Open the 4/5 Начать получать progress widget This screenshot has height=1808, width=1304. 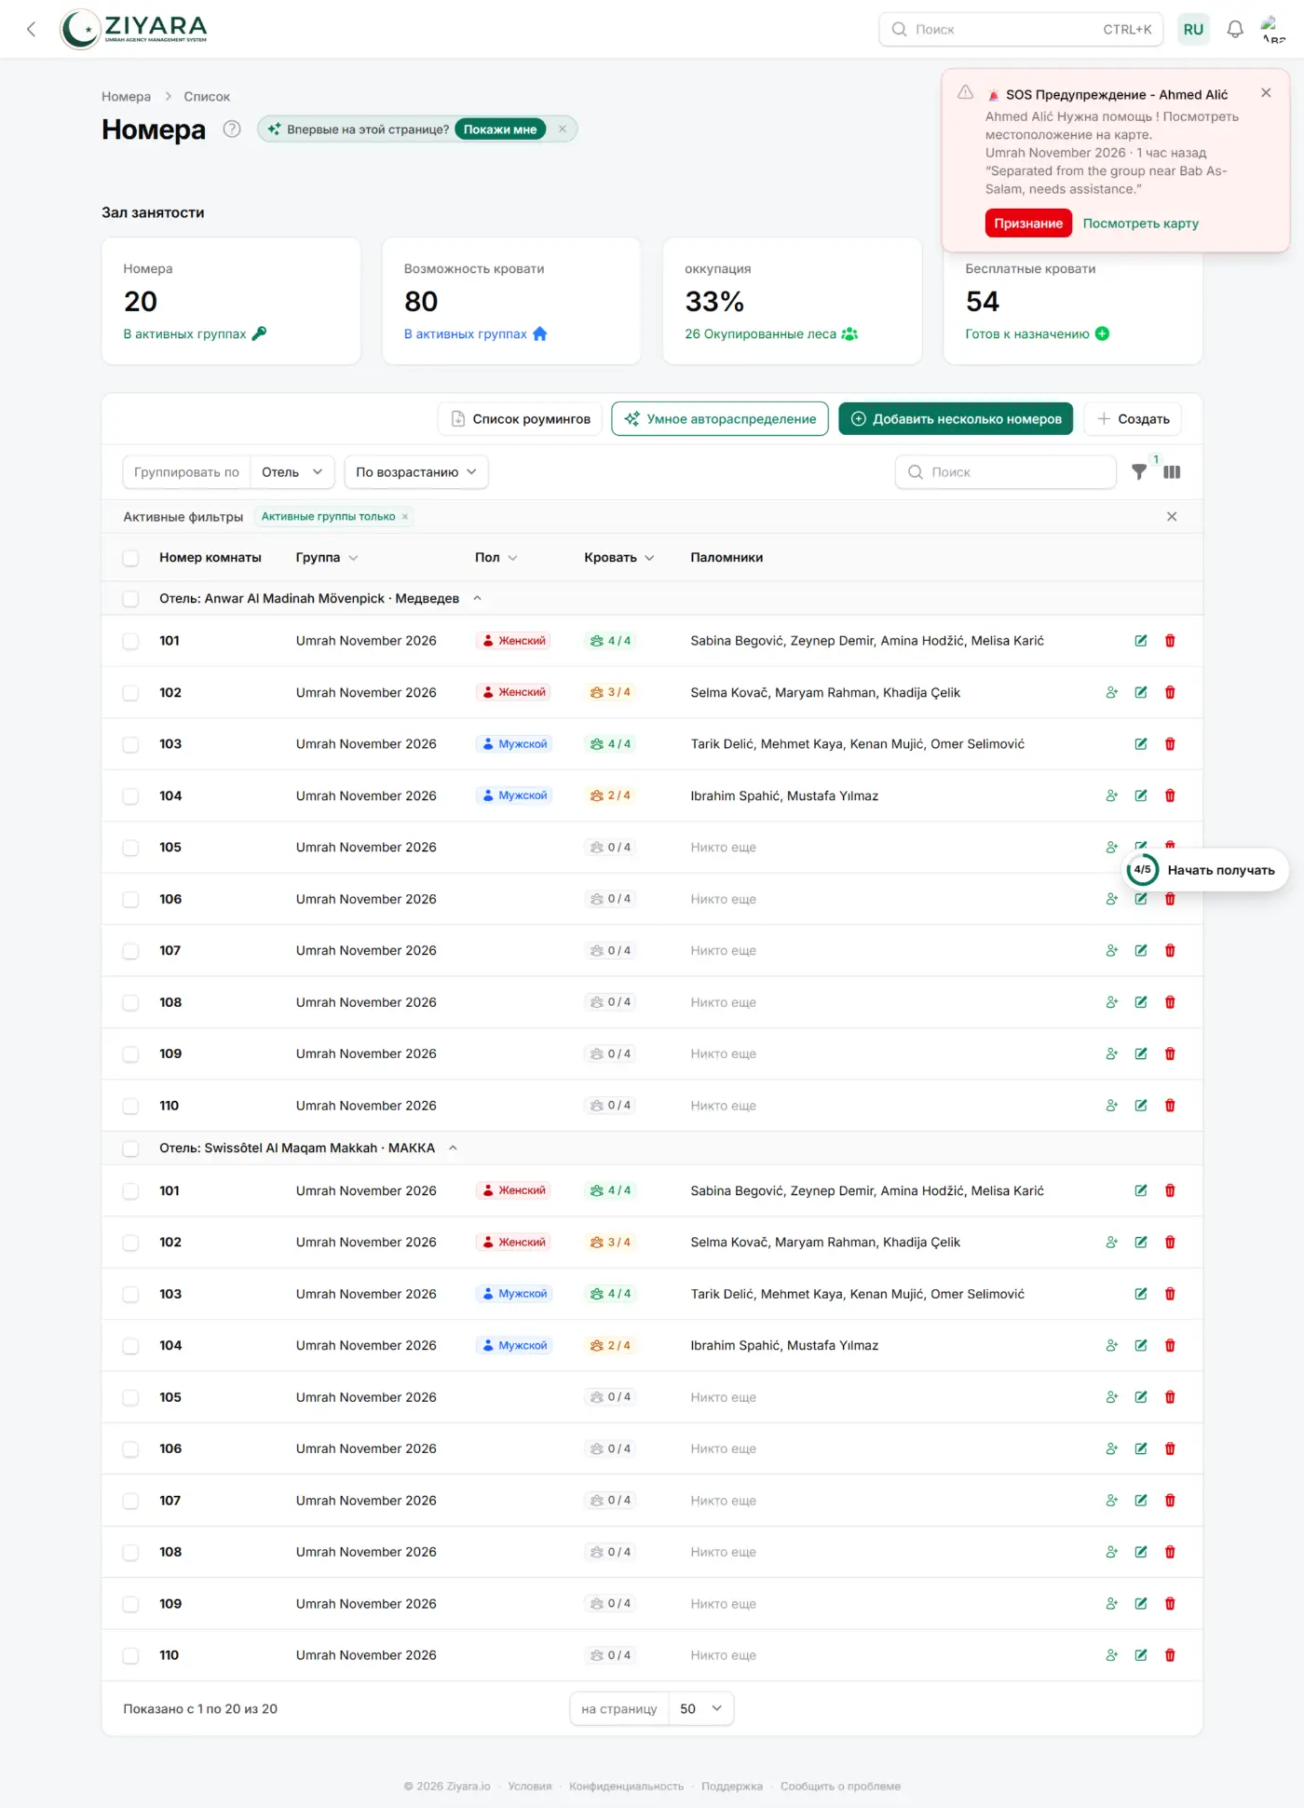pyautogui.click(x=1205, y=870)
